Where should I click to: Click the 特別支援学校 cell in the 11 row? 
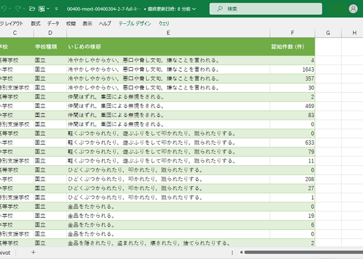pyautogui.click(x=16, y=161)
